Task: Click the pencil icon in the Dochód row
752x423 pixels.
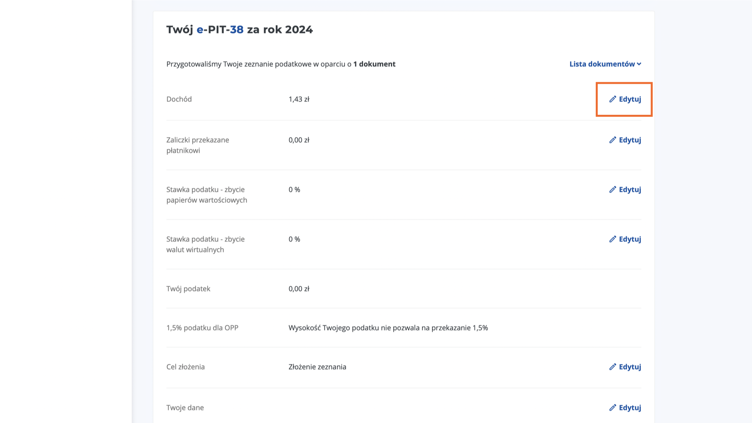Action: pyautogui.click(x=613, y=99)
